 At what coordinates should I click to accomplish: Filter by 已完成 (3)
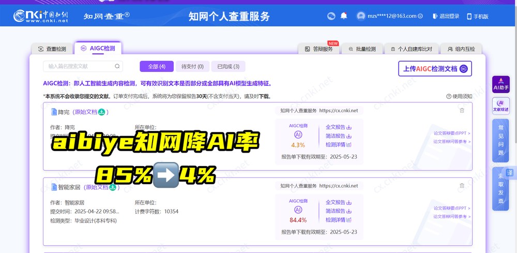tap(228, 66)
